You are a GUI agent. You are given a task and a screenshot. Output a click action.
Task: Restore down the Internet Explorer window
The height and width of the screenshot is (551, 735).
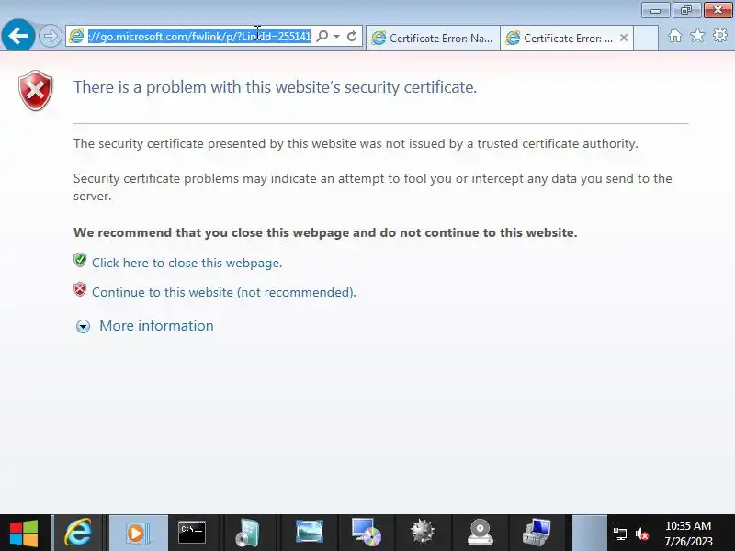point(686,10)
